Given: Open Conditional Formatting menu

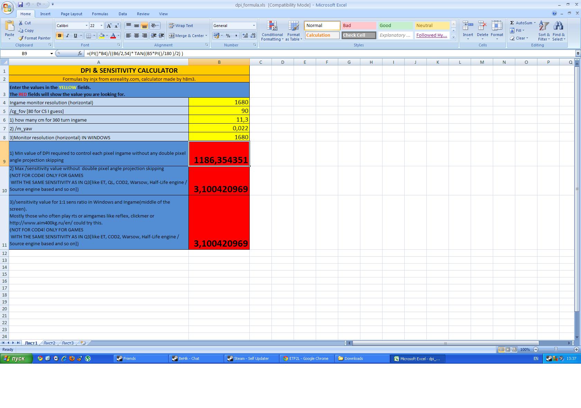Looking at the screenshot, I should click(272, 31).
